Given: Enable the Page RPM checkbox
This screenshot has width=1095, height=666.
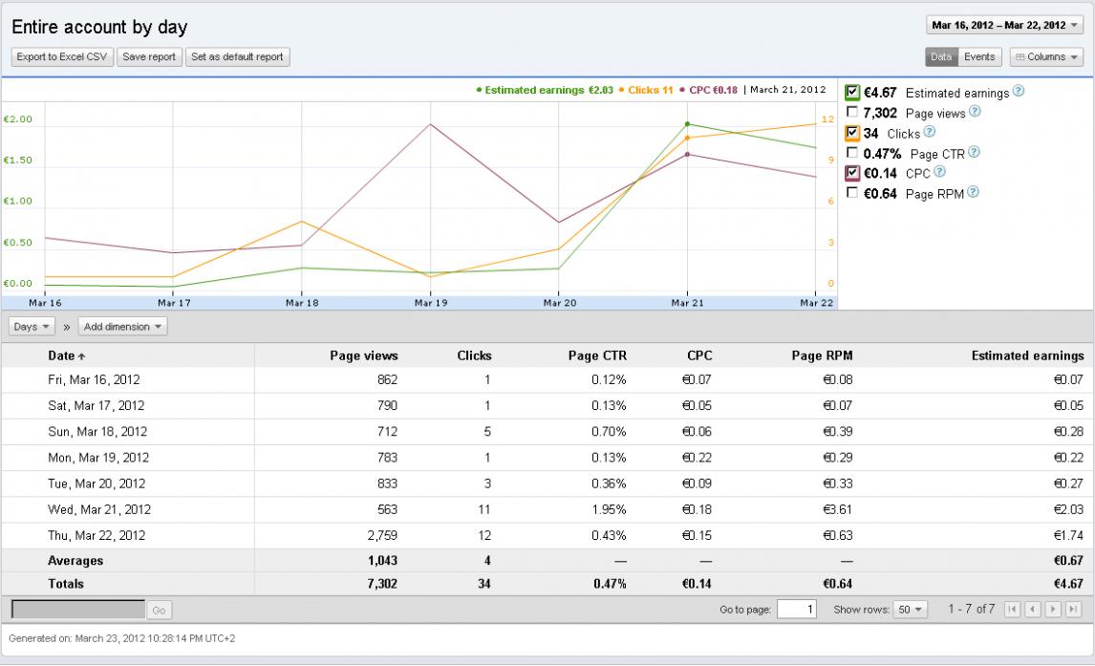Looking at the screenshot, I should [852, 192].
